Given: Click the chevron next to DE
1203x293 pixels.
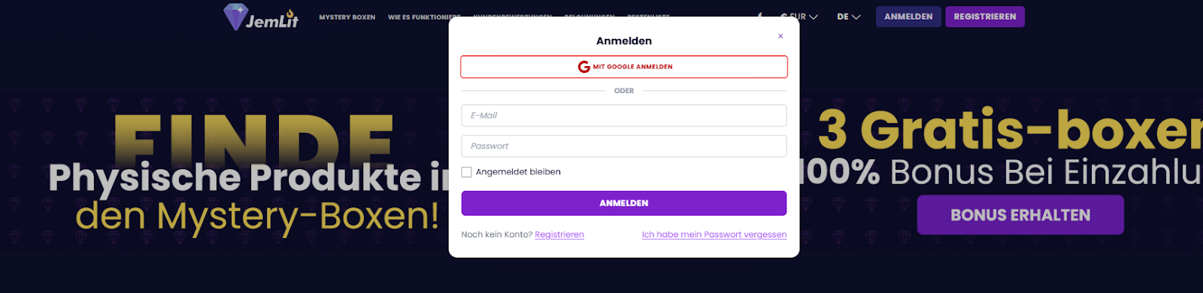Looking at the screenshot, I should [x=856, y=17].
